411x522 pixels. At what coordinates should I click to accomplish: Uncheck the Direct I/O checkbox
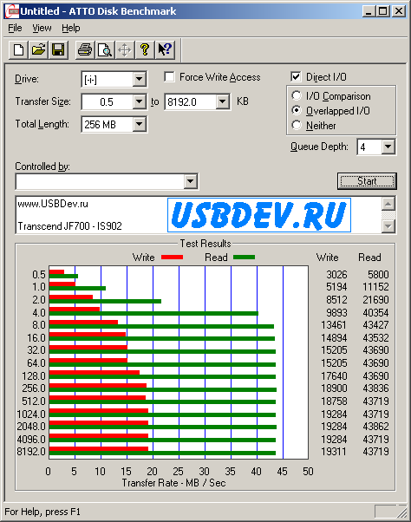[x=296, y=77]
